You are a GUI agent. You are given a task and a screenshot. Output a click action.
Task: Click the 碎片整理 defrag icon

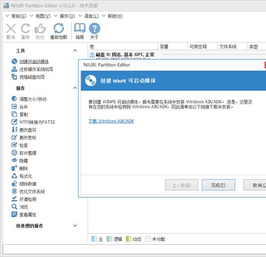click(x=14, y=153)
